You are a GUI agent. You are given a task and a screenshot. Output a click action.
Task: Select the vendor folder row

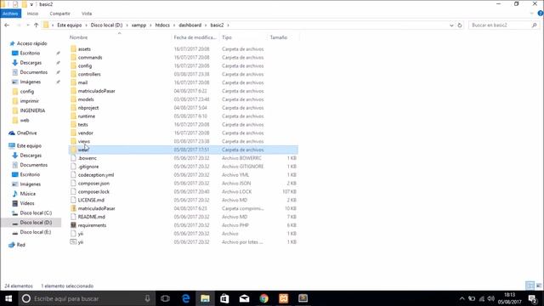184,133
